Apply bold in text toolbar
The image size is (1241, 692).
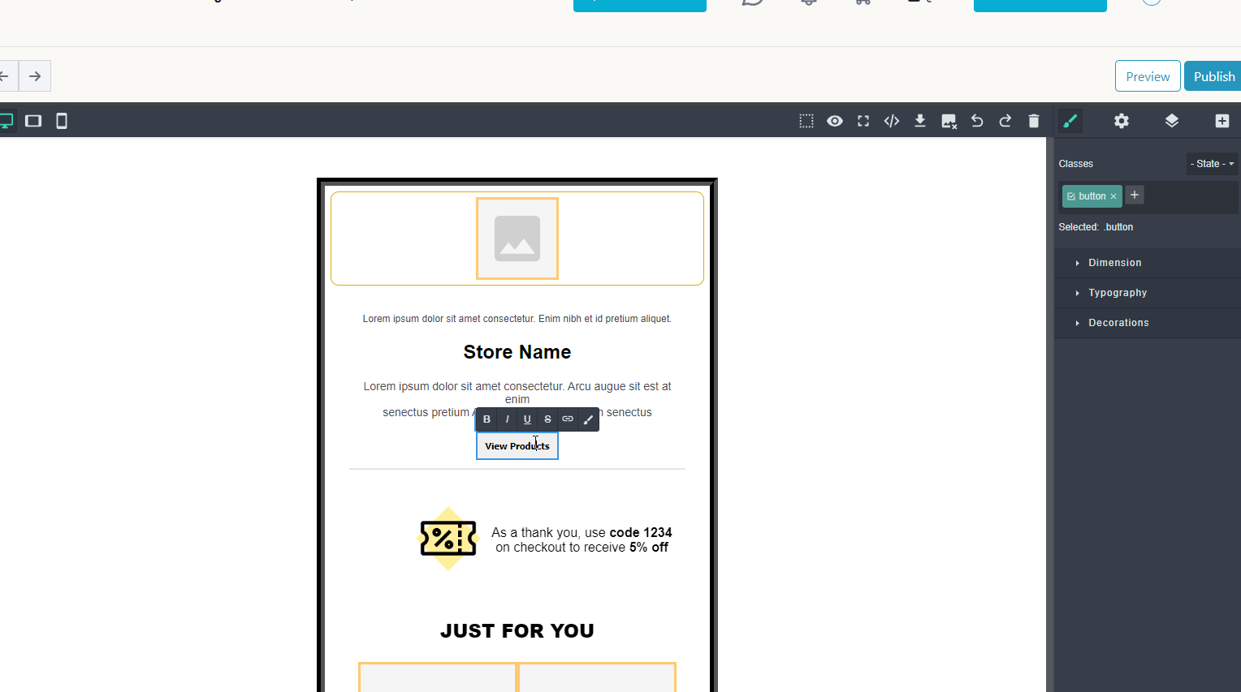486,419
